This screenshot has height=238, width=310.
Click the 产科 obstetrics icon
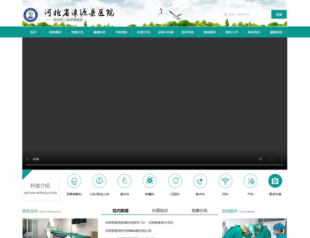click(250, 181)
